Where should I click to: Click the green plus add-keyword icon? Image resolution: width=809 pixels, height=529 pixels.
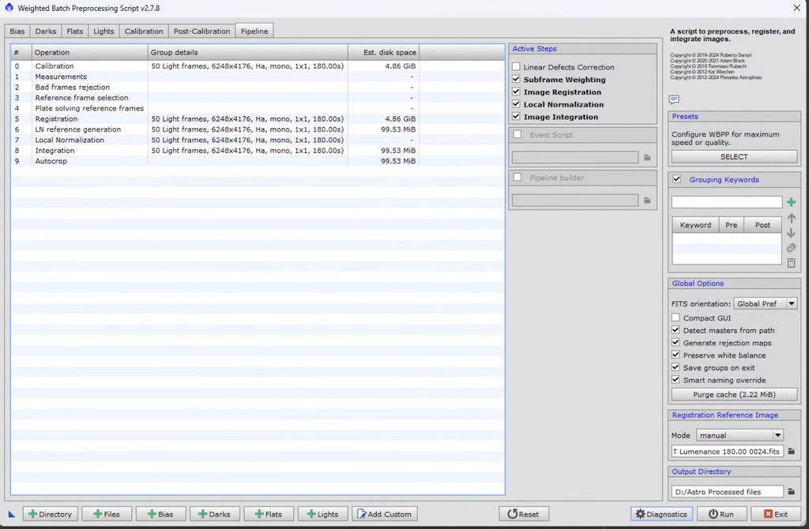pos(791,202)
